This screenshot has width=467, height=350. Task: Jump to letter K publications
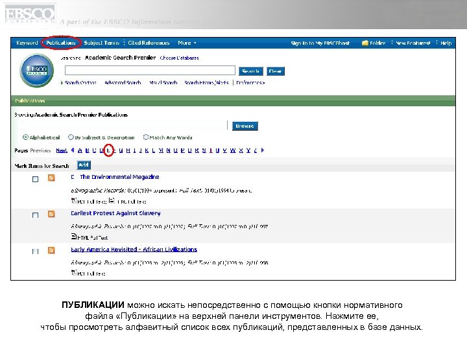pos(147,150)
